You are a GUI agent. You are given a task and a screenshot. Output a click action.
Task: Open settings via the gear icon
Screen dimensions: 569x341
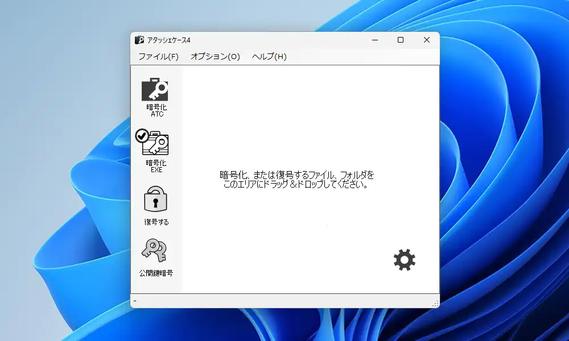click(x=404, y=260)
